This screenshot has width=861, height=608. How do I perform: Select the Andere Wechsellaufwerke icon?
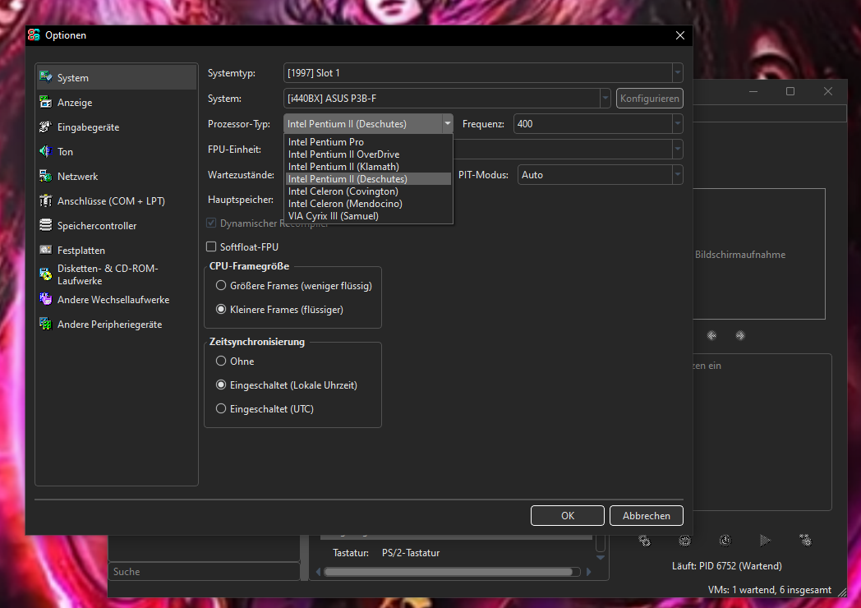coord(47,299)
